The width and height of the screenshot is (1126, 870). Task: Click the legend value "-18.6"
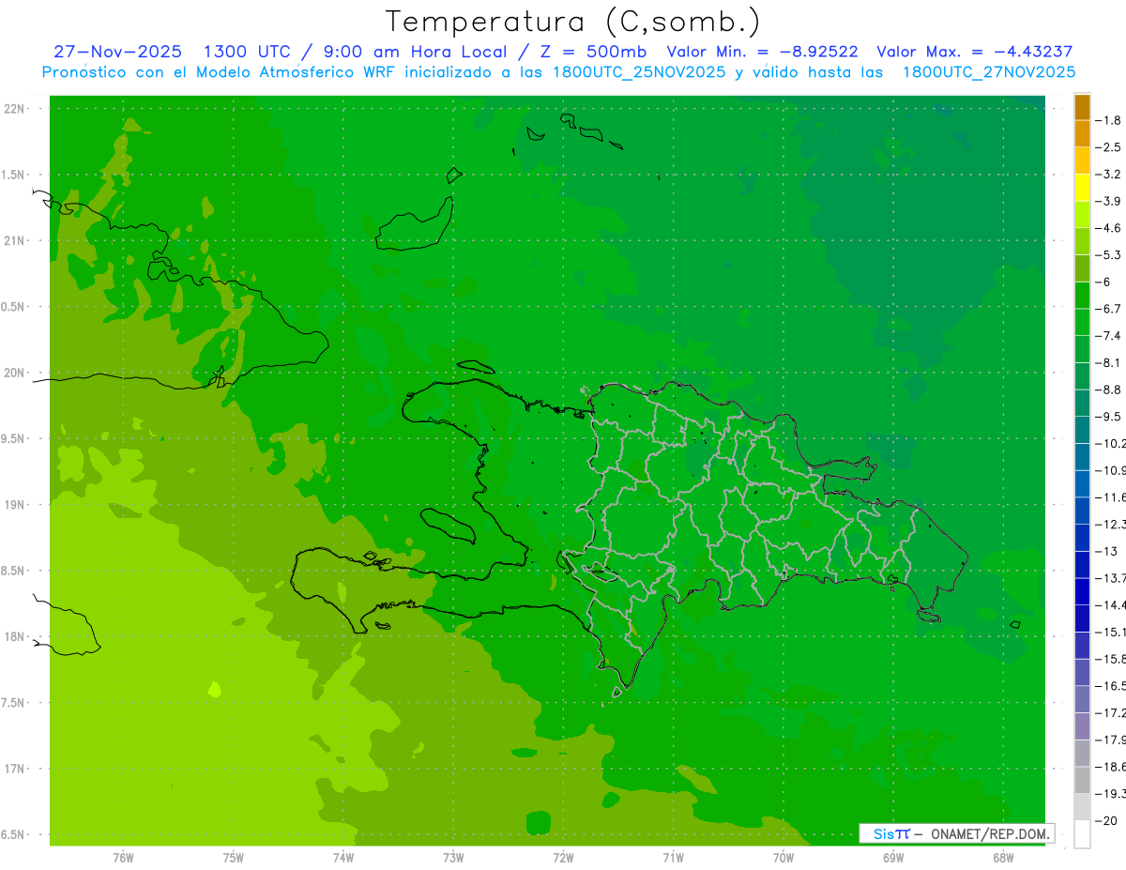click(x=1111, y=767)
